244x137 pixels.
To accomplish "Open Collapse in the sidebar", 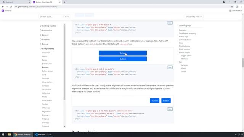I will click(x=45, y=86).
